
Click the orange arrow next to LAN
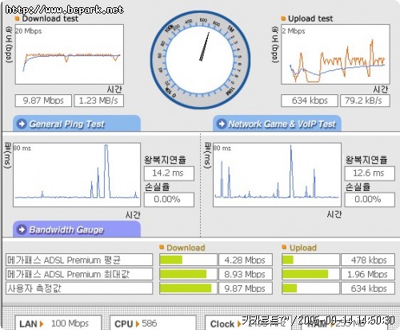42,324
